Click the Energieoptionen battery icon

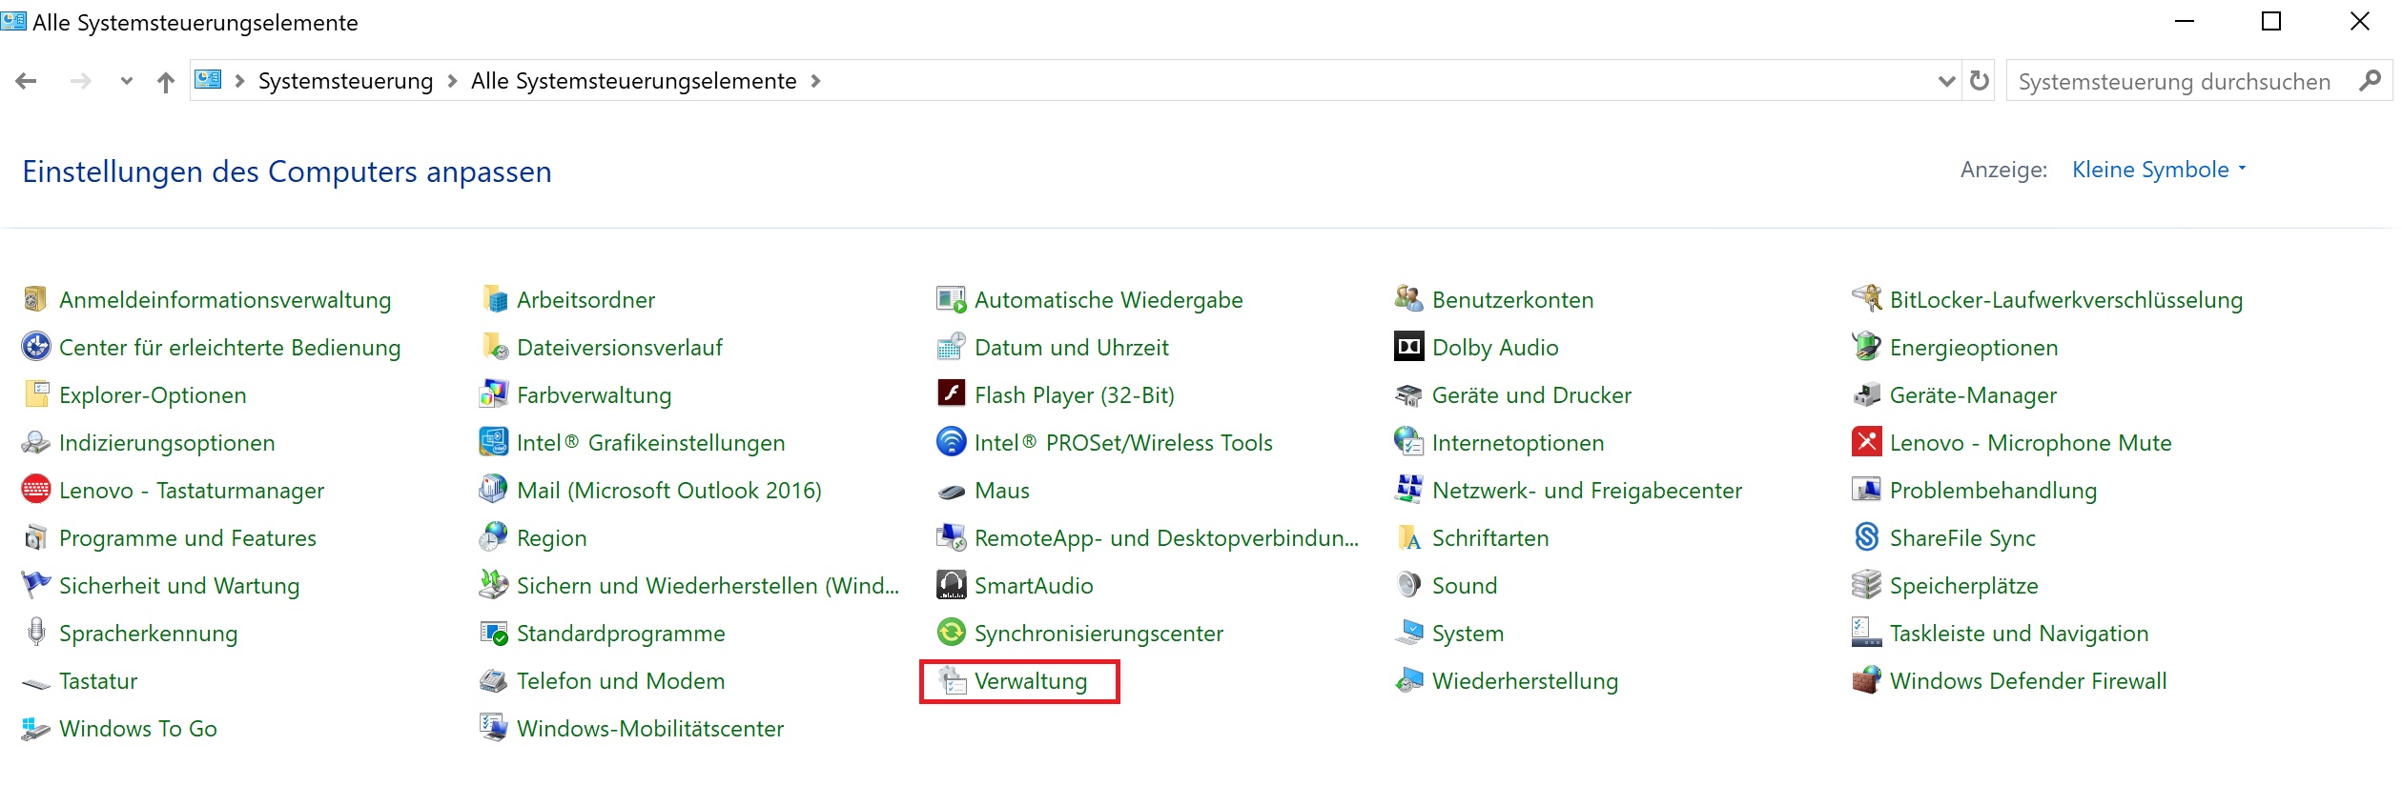click(1867, 347)
